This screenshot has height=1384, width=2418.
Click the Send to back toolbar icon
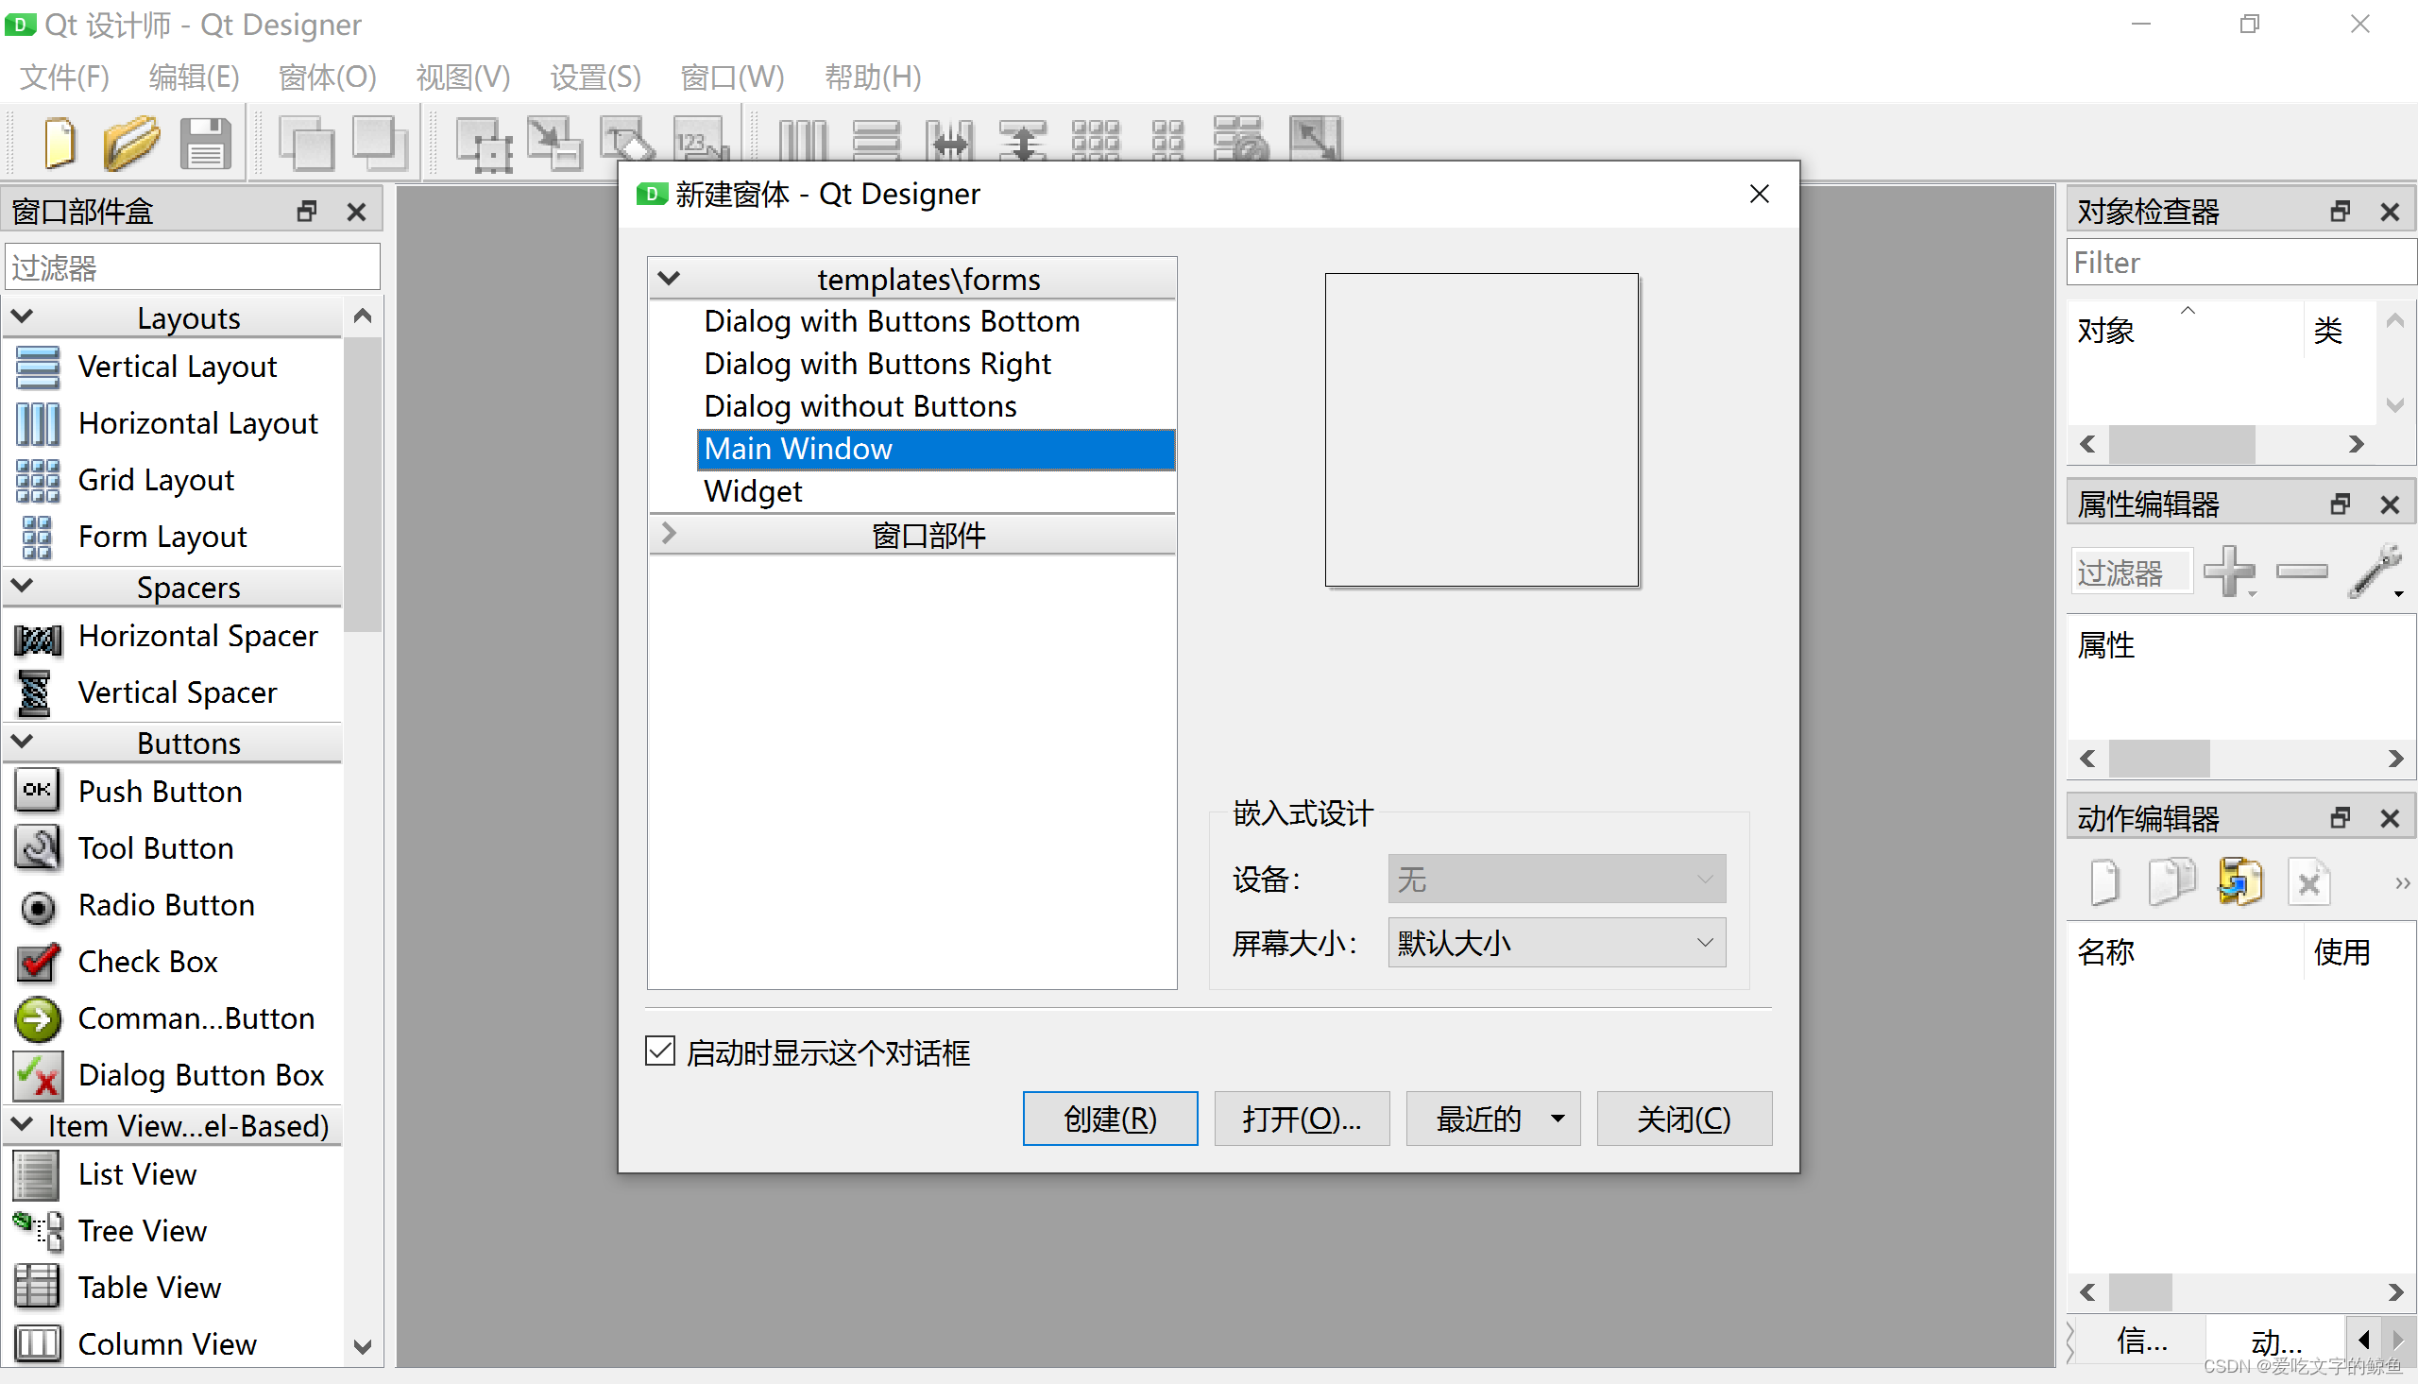[306, 143]
